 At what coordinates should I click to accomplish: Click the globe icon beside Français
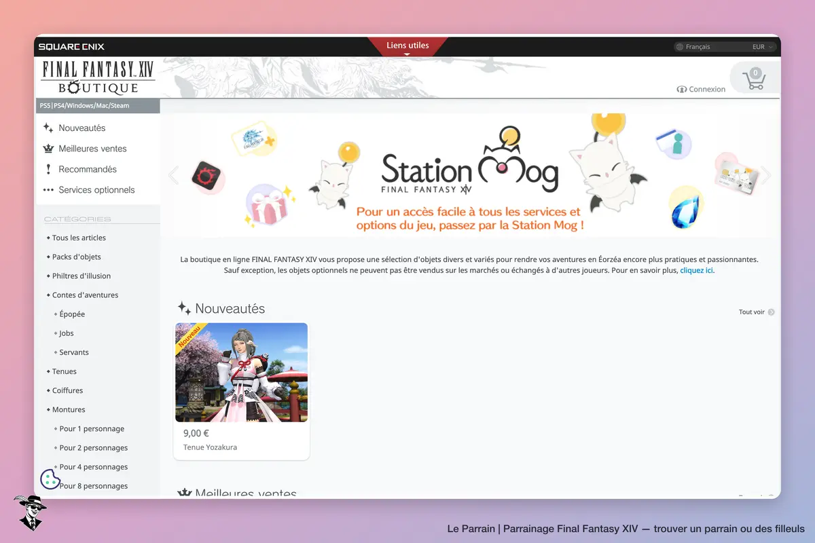tap(679, 47)
